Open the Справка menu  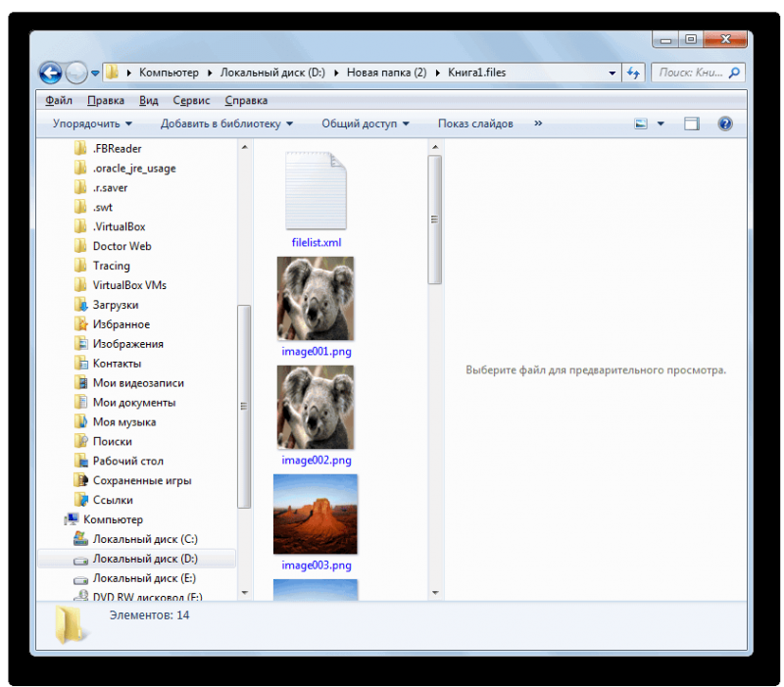pyautogui.click(x=246, y=101)
